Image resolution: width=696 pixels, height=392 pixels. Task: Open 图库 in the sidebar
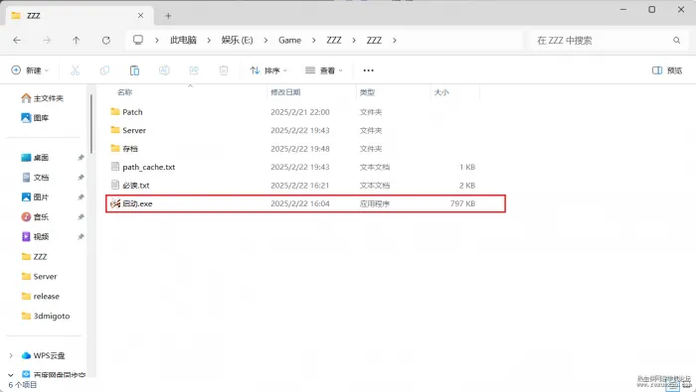pyautogui.click(x=35, y=118)
